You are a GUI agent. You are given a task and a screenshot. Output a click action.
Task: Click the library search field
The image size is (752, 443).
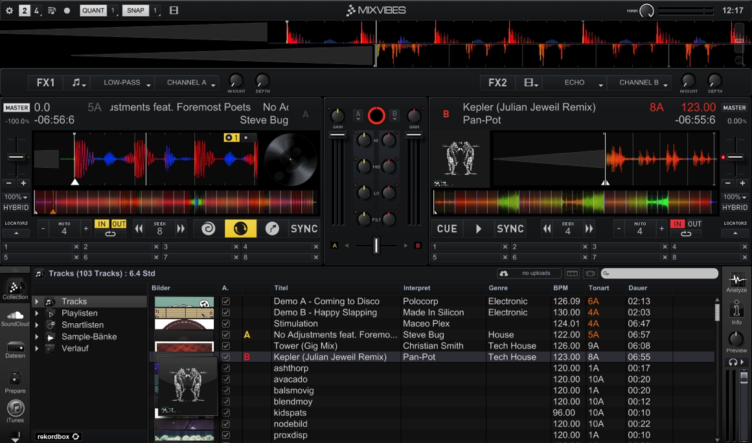[659, 274]
